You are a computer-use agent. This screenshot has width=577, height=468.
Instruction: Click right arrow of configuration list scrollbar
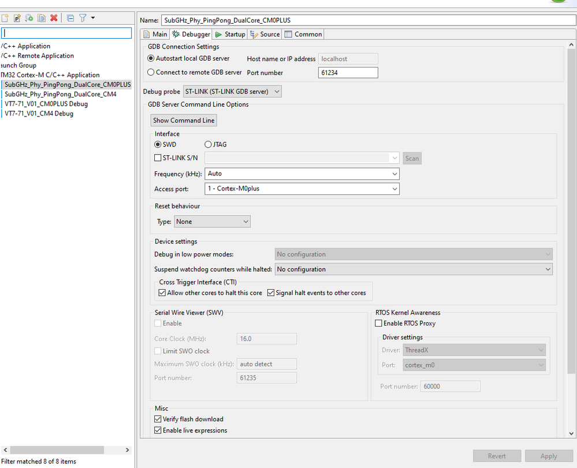127,450
